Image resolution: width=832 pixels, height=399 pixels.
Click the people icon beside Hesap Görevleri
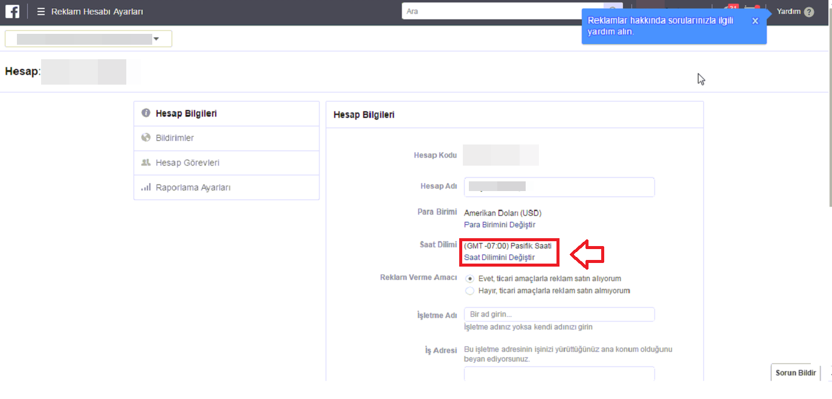point(146,163)
